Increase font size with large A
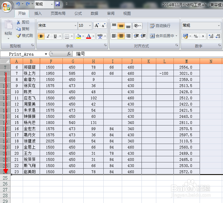Screen dimensions: 223x203 pyautogui.click(x=97, y=26)
